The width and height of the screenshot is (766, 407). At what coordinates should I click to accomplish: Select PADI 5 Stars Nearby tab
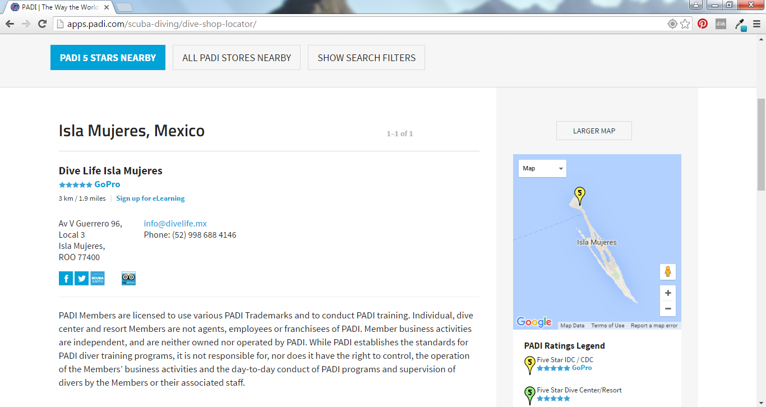click(x=108, y=58)
